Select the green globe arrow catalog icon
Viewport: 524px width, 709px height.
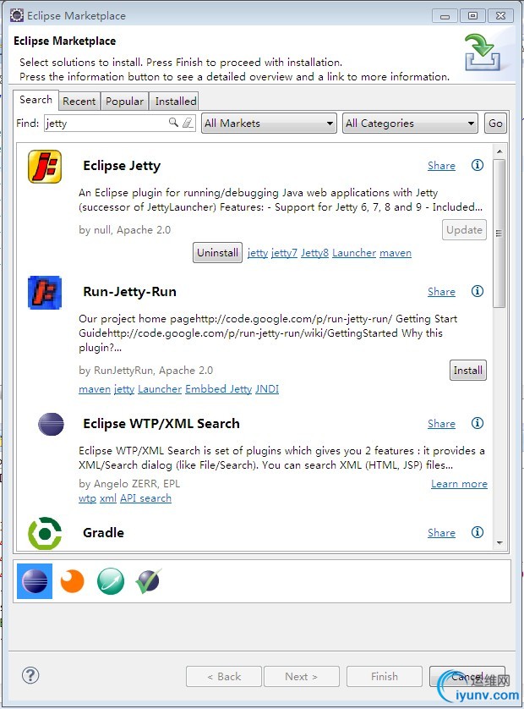[x=111, y=581]
